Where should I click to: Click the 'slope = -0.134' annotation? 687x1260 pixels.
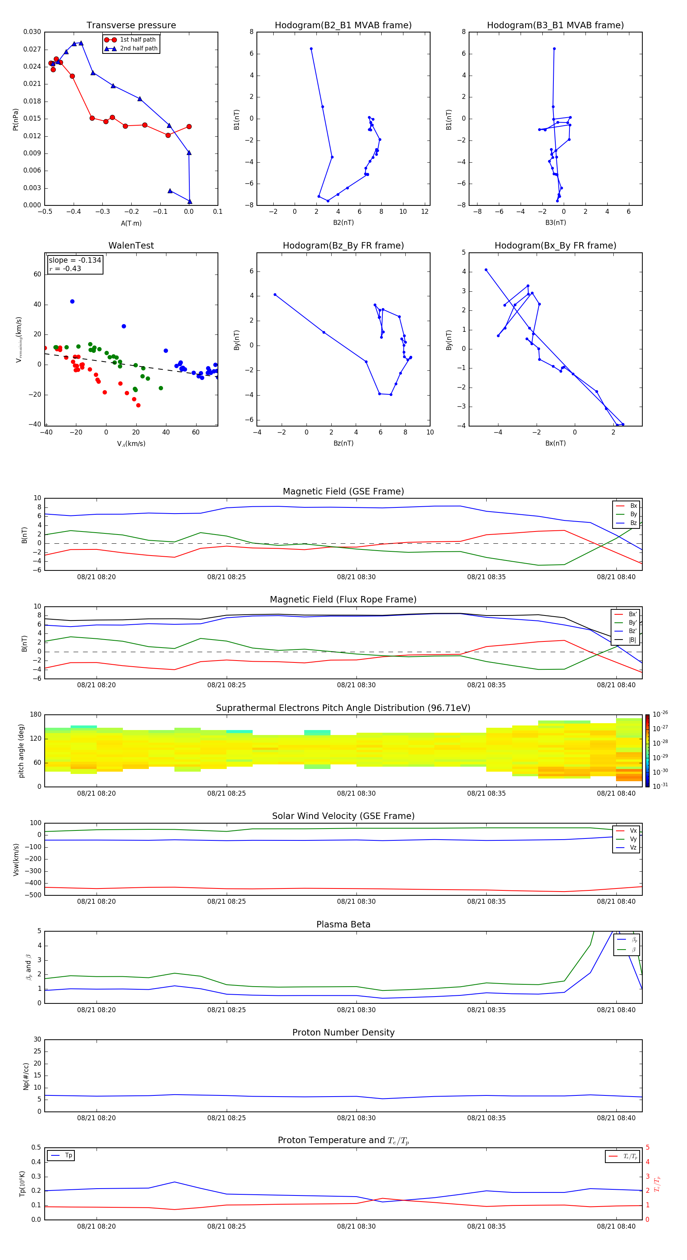pyautogui.click(x=75, y=260)
